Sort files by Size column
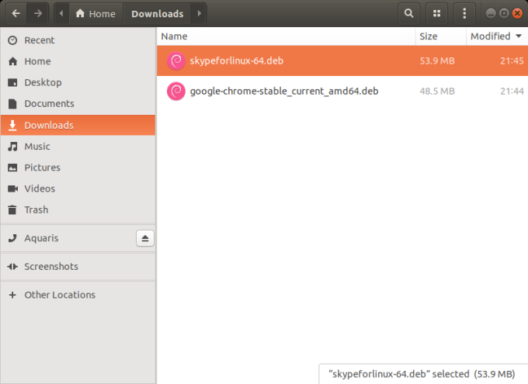 coord(429,36)
